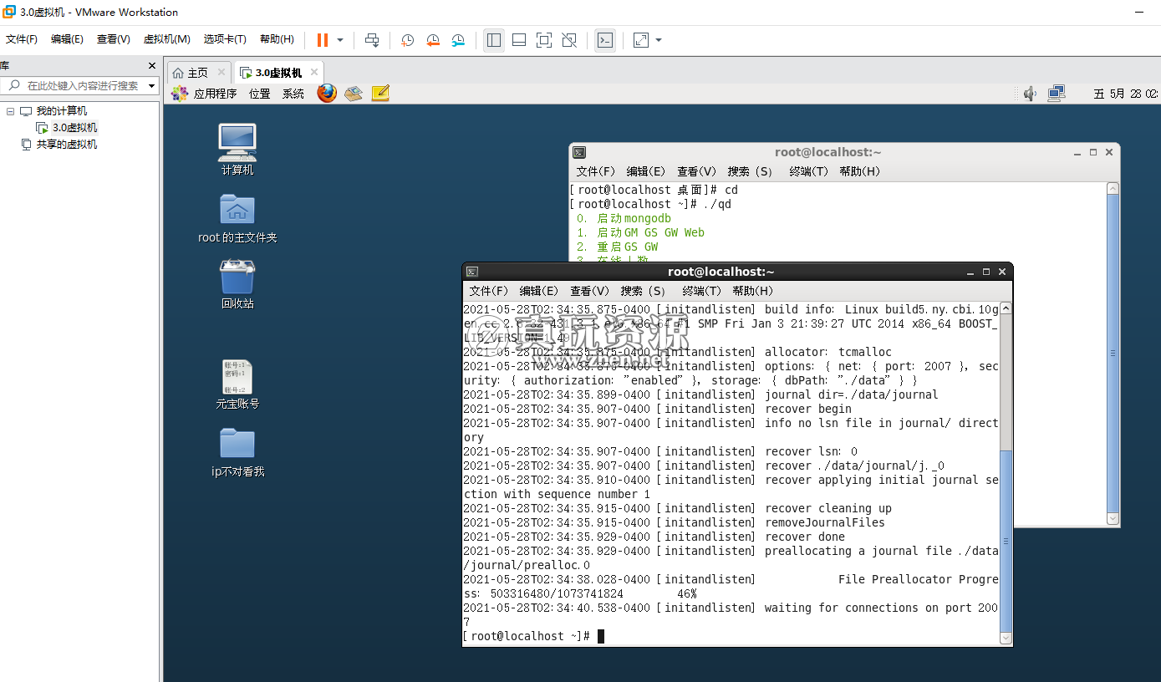This screenshot has width=1161, height=682.
Task: Click the front terminal title bar window icon
Action: [x=472, y=272]
